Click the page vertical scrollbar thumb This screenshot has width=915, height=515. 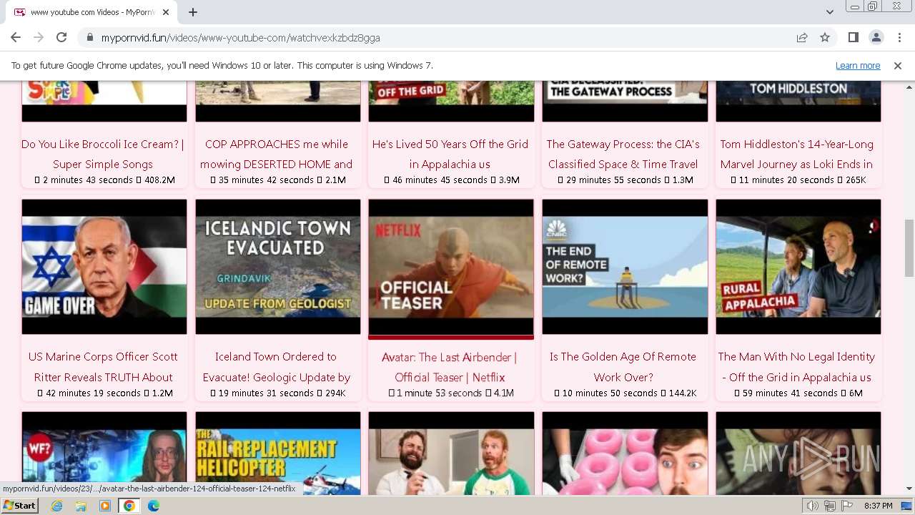pyautogui.click(x=909, y=248)
